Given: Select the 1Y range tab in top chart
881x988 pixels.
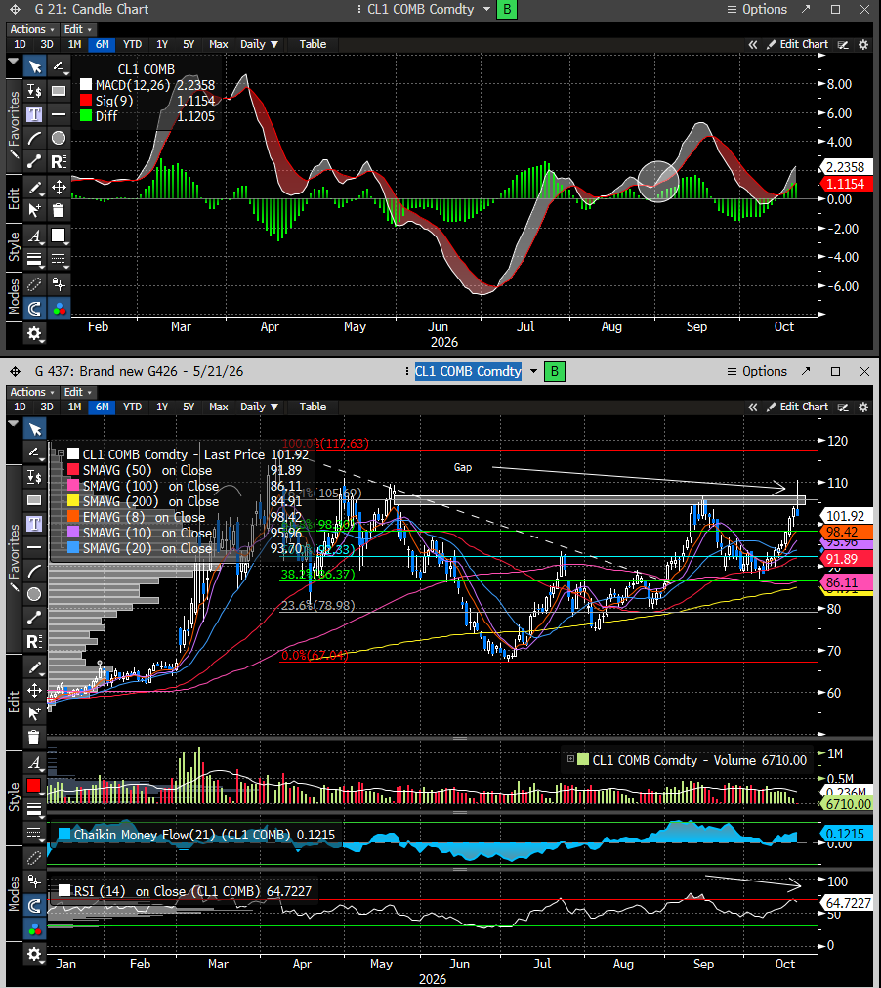Looking at the screenshot, I should click(162, 44).
